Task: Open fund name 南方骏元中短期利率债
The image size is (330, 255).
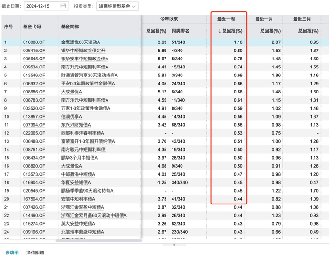Action: tap(83, 150)
